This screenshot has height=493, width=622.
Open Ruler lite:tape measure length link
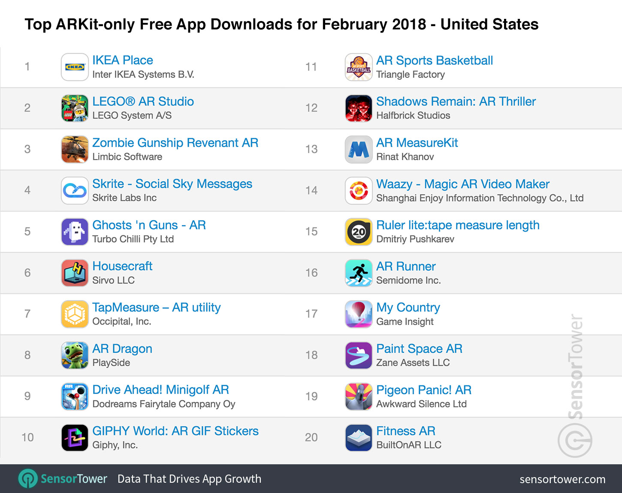tap(457, 225)
